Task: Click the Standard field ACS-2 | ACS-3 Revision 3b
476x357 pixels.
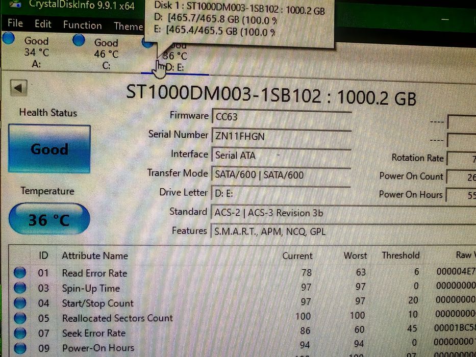Action: click(343, 213)
